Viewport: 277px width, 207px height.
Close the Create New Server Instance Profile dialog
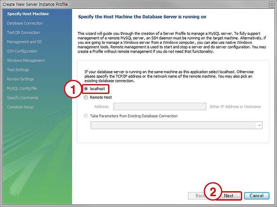pyautogui.click(x=272, y=5)
